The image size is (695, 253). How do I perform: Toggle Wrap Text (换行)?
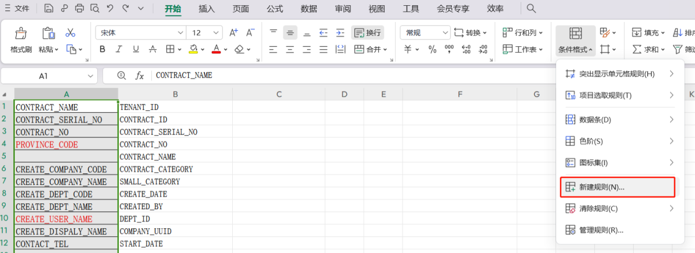pos(367,33)
